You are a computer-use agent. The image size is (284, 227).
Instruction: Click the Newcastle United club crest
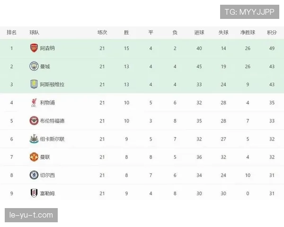coord(34,139)
